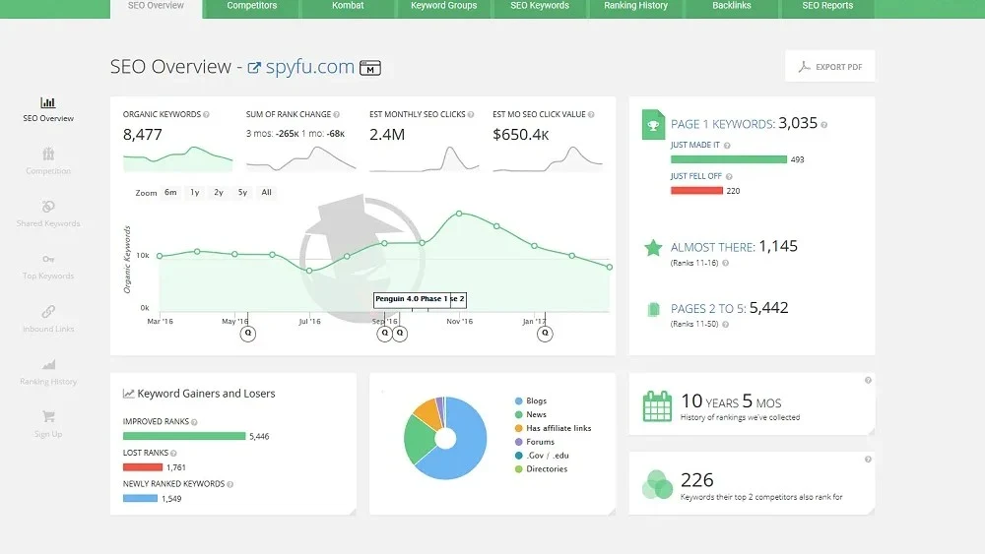The height and width of the screenshot is (554, 985).
Task: Click the May '16 Q timeline marker
Action: pos(248,334)
